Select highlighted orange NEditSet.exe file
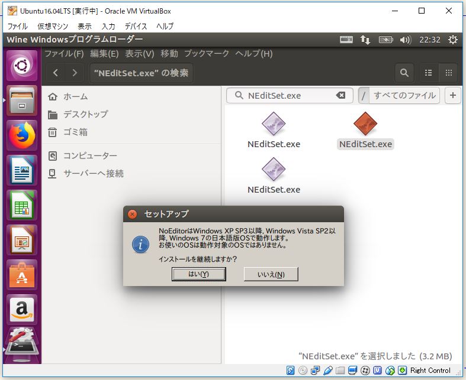 point(365,131)
